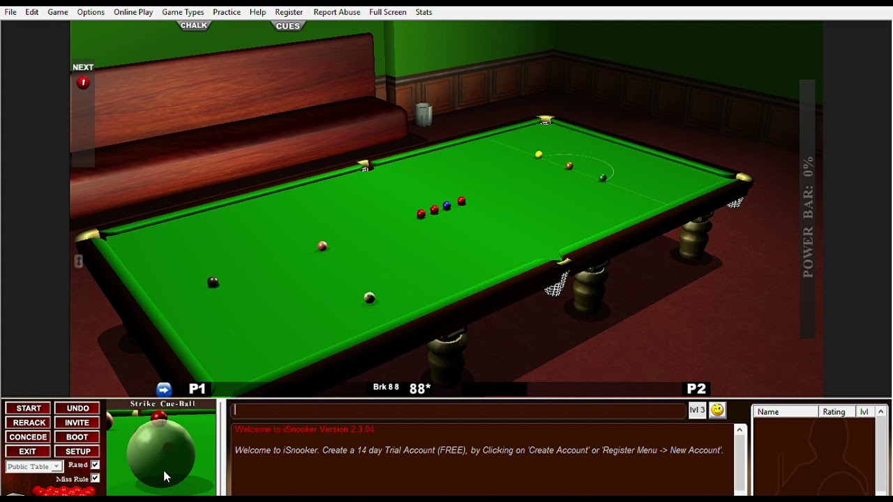This screenshot has width=893, height=502.
Task: Click the Brk 88 break score text
Action: pos(386,388)
